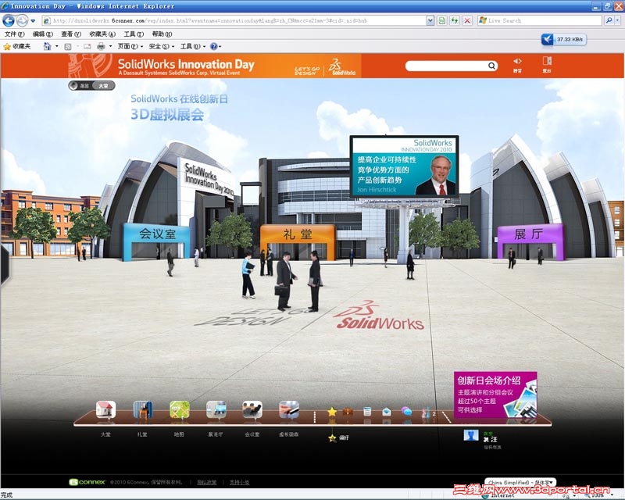
Task: Expand the home button dropdown arrow
Action: click(56, 46)
